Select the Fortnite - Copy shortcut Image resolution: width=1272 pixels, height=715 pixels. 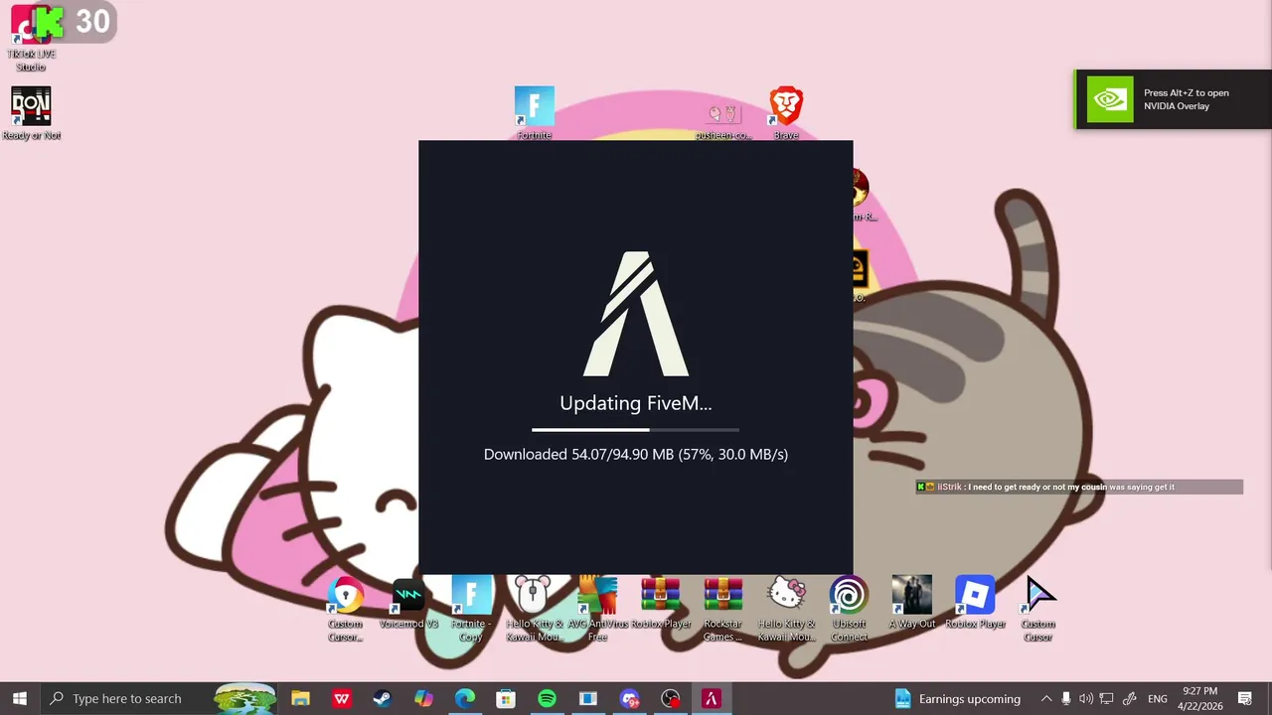click(471, 608)
